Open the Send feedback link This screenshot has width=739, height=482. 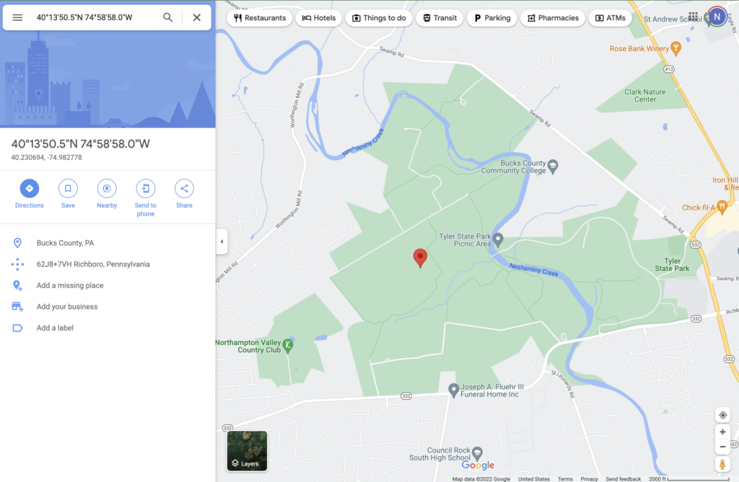[623, 478]
